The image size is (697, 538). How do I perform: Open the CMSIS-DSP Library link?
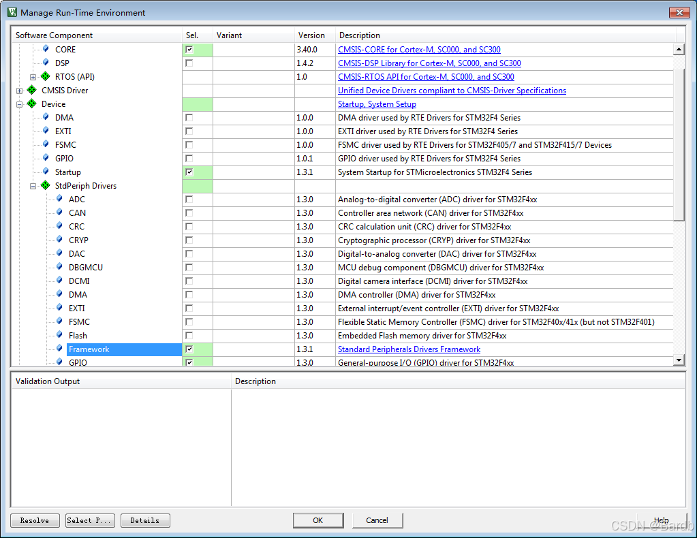429,63
